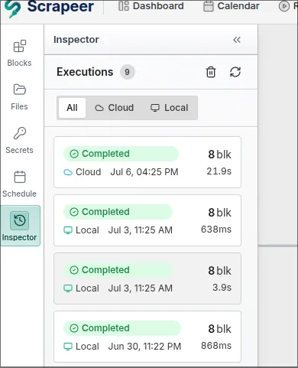
Task: Refresh the executions list
Action: click(235, 72)
